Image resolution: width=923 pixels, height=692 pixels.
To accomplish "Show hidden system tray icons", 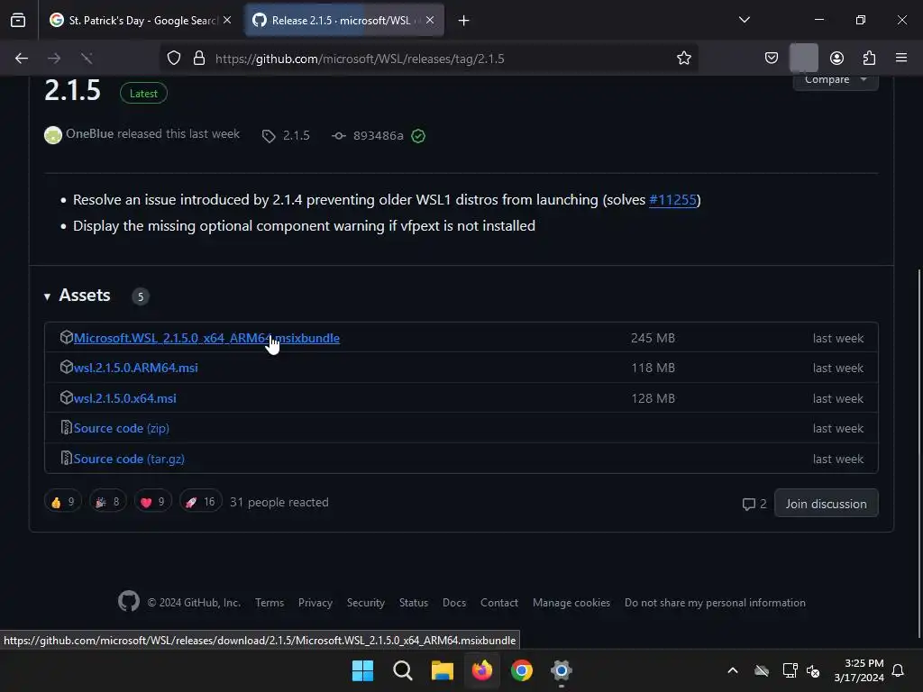I will [732, 670].
